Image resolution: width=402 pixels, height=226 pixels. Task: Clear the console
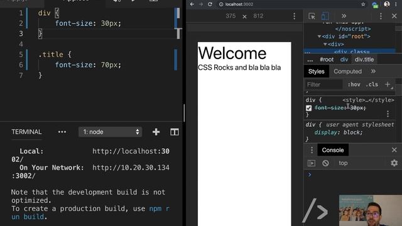pyautogui.click(x=325, y=163)
